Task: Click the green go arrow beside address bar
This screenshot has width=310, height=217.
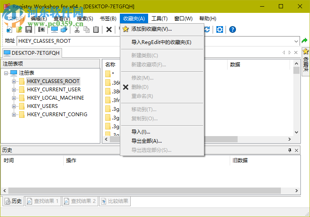Action: coord(305,41)
